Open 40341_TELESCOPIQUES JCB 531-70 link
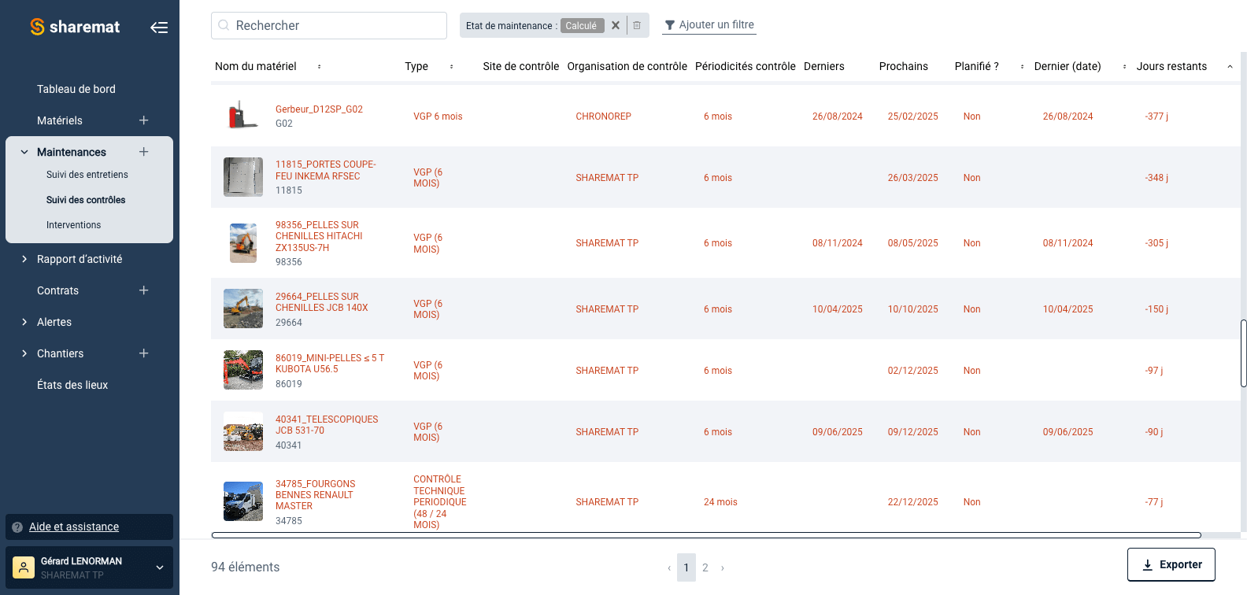 click(x=327, y=425)
